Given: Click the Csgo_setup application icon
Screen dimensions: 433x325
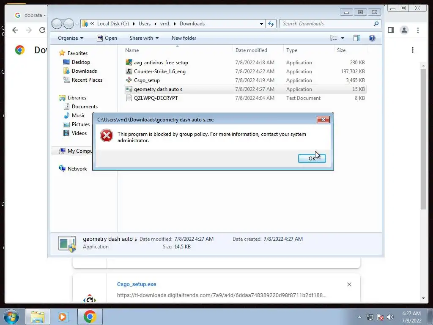Looking at the screenshot, I should (129, 80).
